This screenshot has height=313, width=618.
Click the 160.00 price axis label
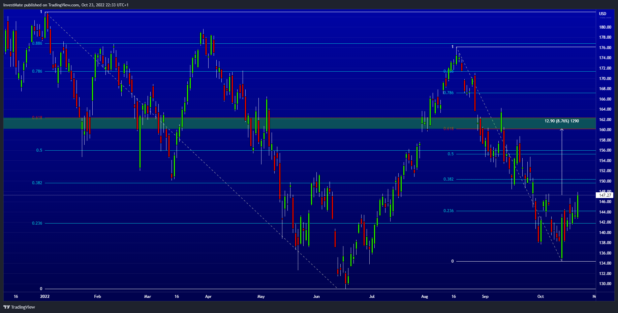605,130
